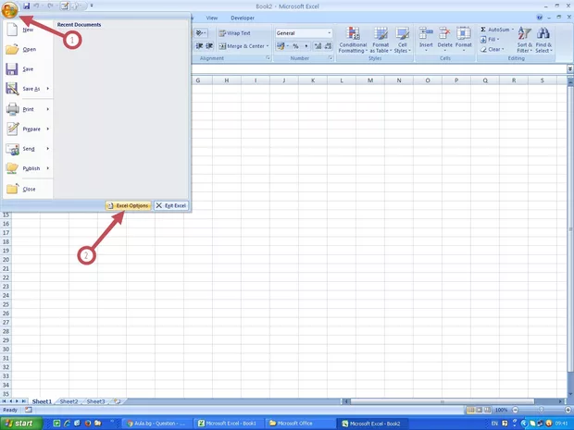The height and width of the screenshot is (430, 574).
Task: Click the Insert Worksheet tab icon
Action: (x=118, y=401)
